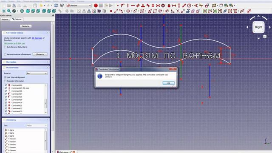Select the create rectangle tool

point(155,11)
